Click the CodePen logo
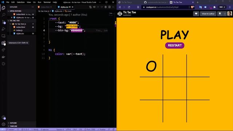 (120, 14)
